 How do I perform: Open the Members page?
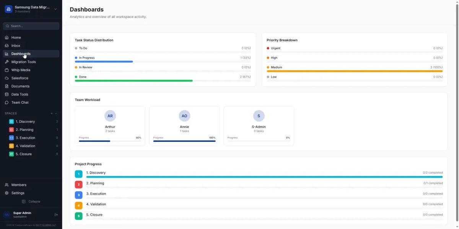click(19, 185)
